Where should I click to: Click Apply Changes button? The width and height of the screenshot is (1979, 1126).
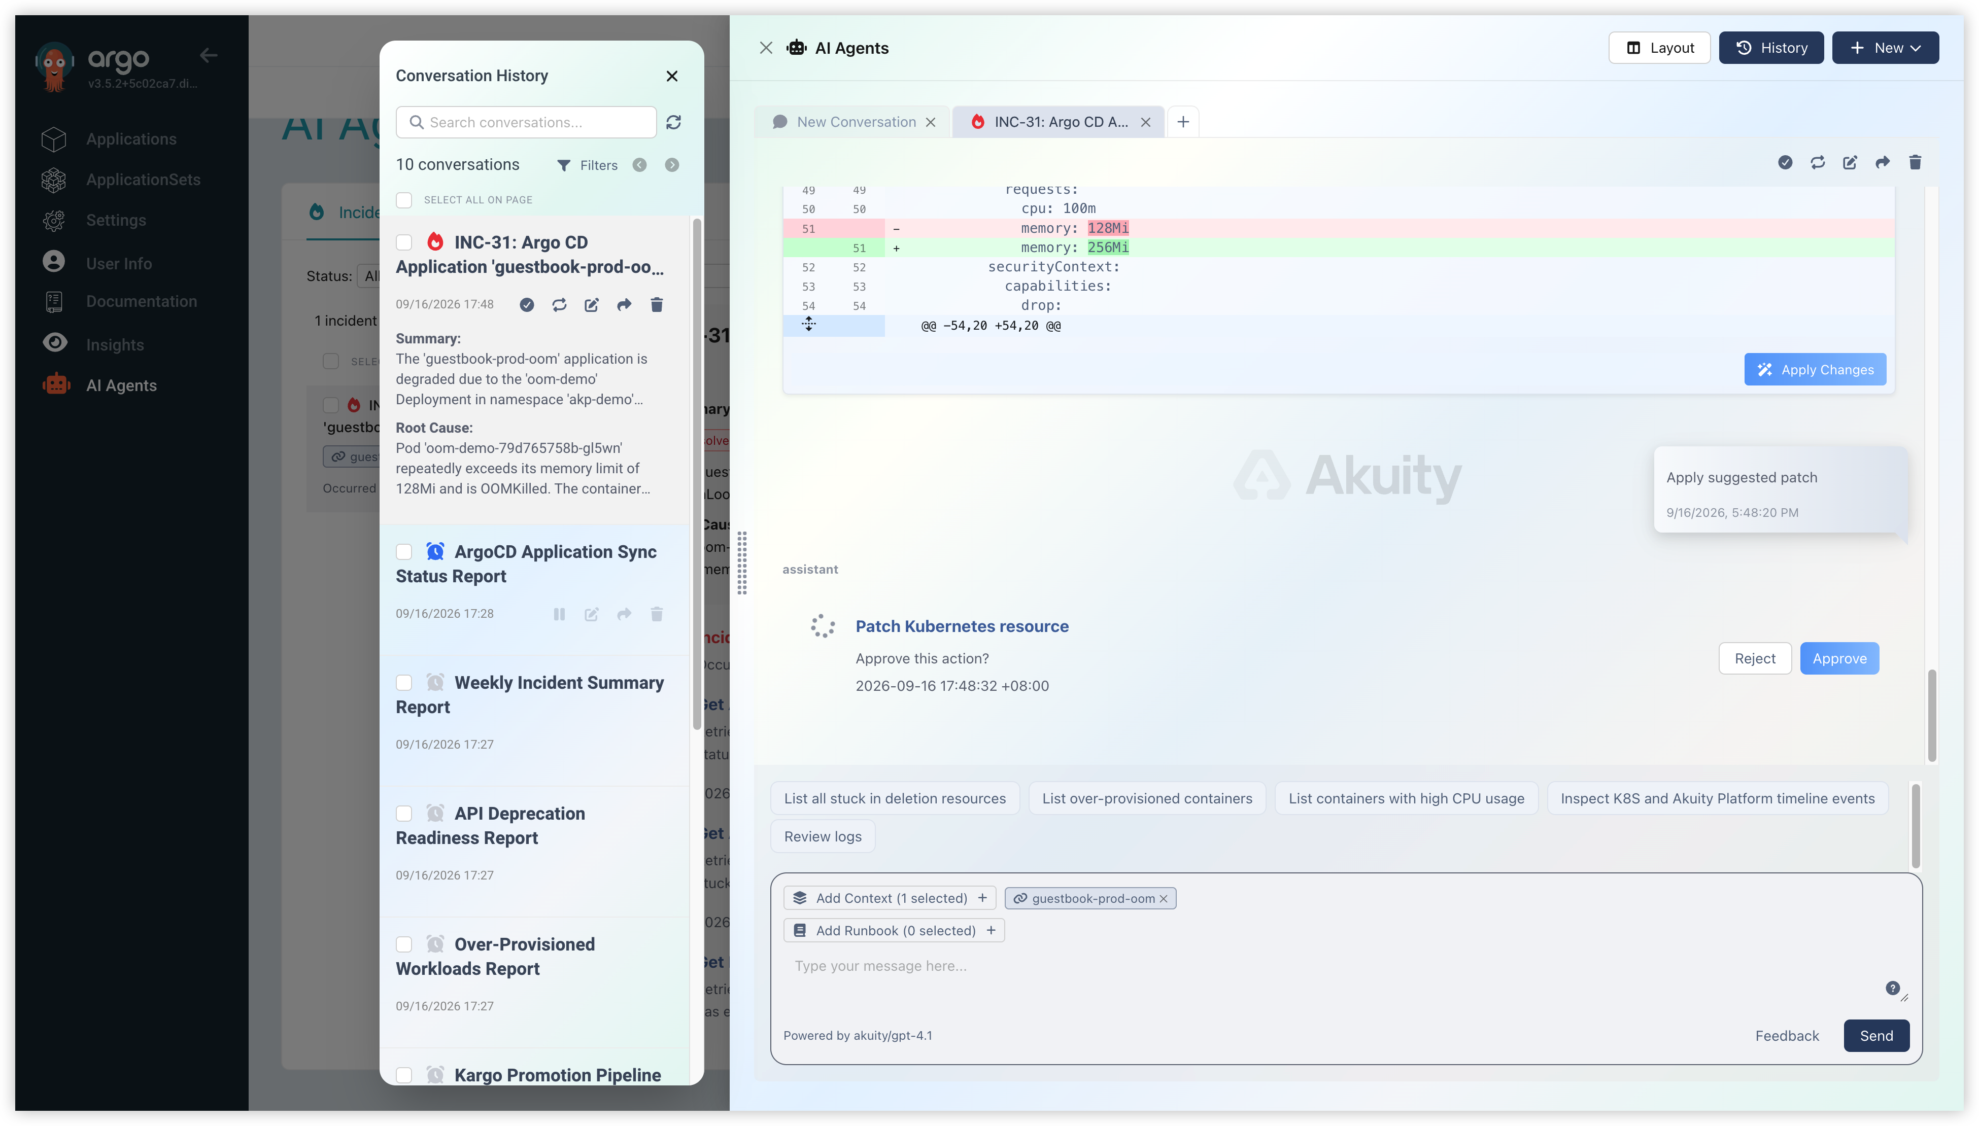[x=1815, y=370]
